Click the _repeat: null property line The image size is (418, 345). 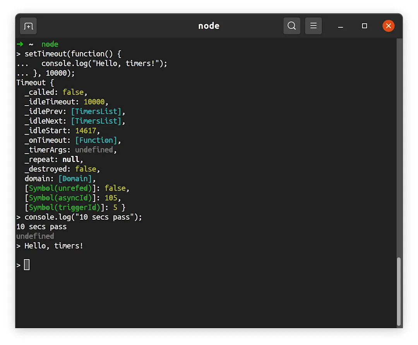[53, 159]
